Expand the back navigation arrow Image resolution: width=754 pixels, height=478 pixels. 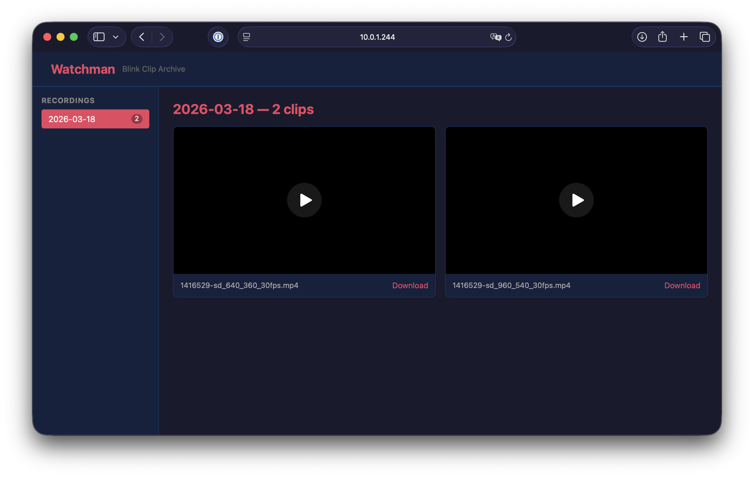[141, 37]
